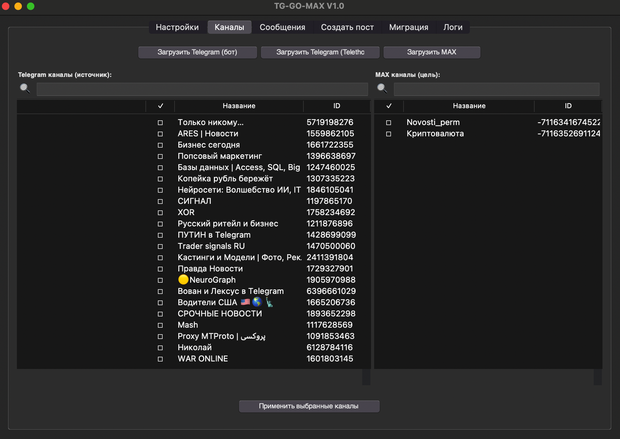Click the Telegram channels search magnifier icon
Viewport: 620px width, 439px height.
(x=25, y=88)
